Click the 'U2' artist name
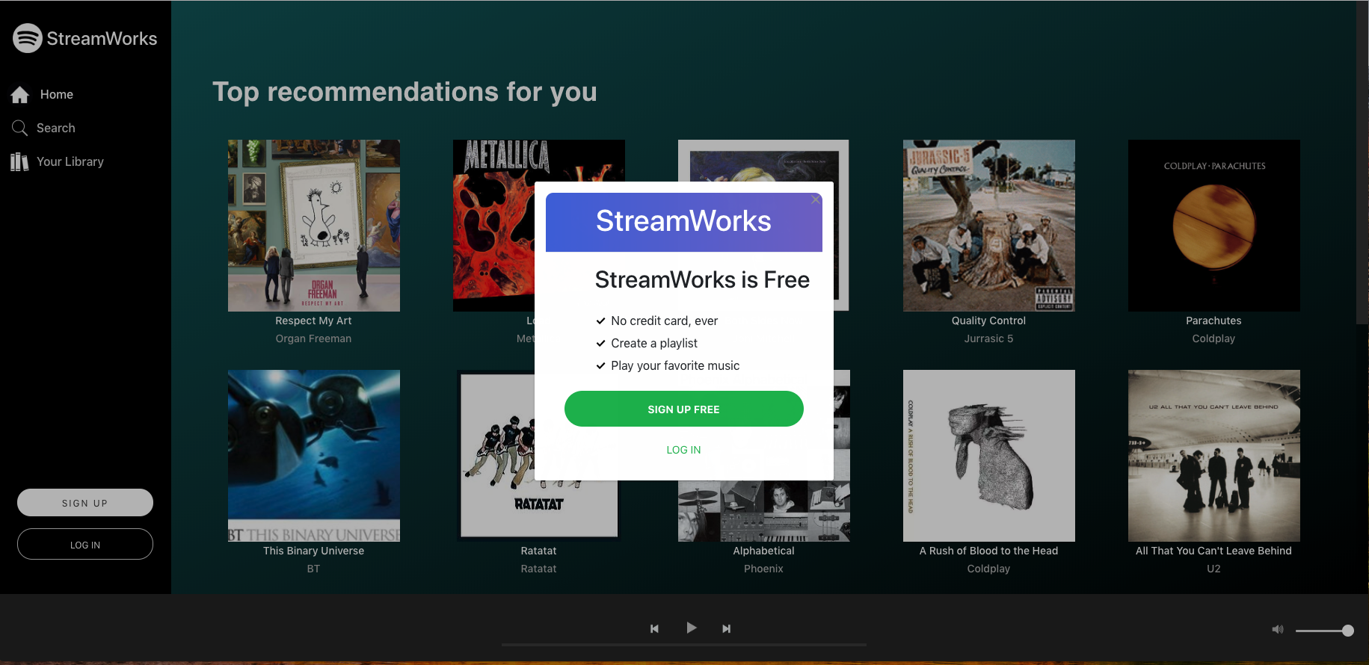Image resolution: width=1369 pixels, height=665 pixels. pyautogui.click(x=1213, y=569)
